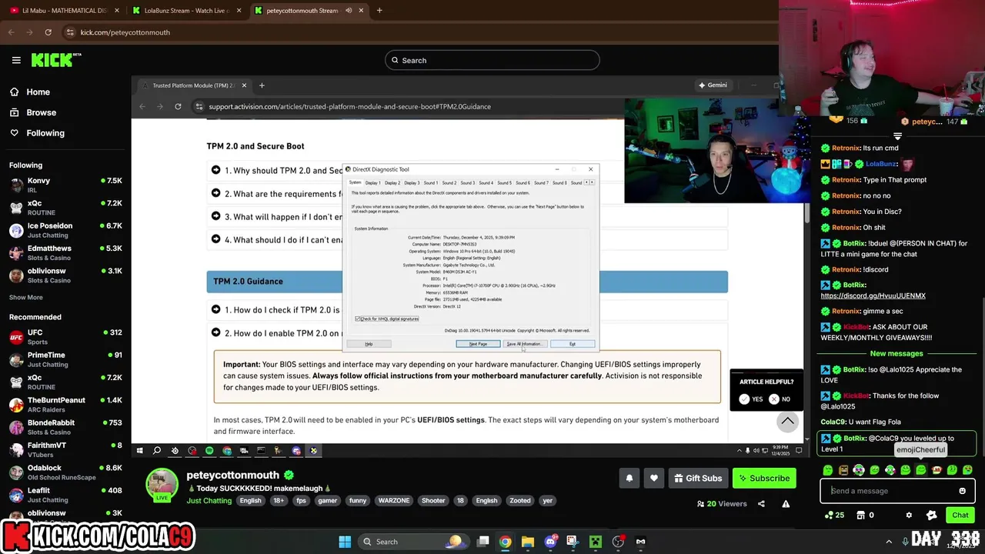The height and width of the screenshot is (554, 985).
Task: Switch to Lil Mabu YouTube tab
Action: (63, 11)
